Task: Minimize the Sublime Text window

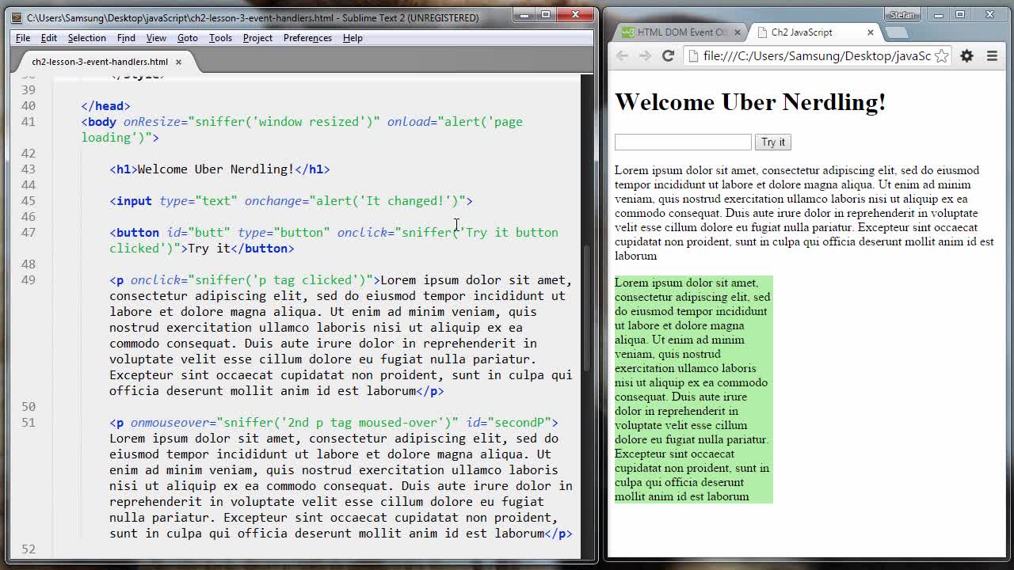Action: (523, 14)
